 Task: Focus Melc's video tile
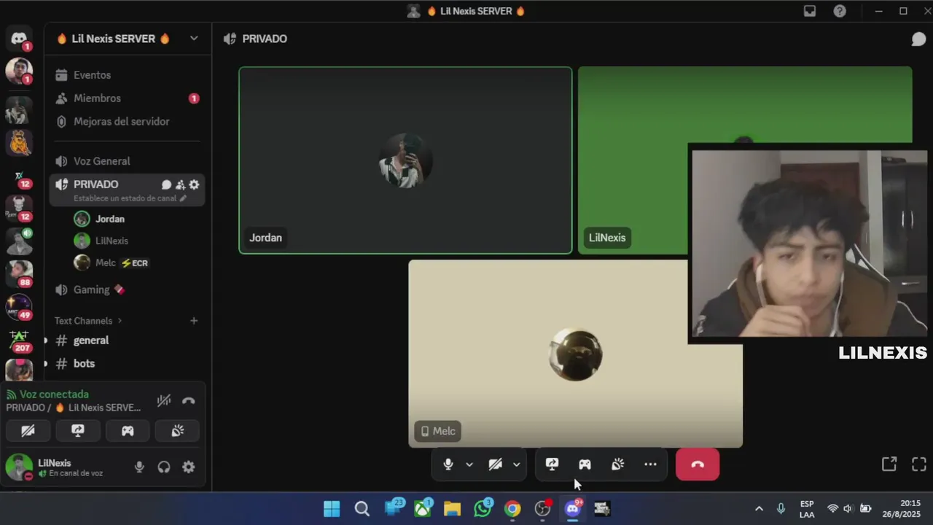coord(576,354)
